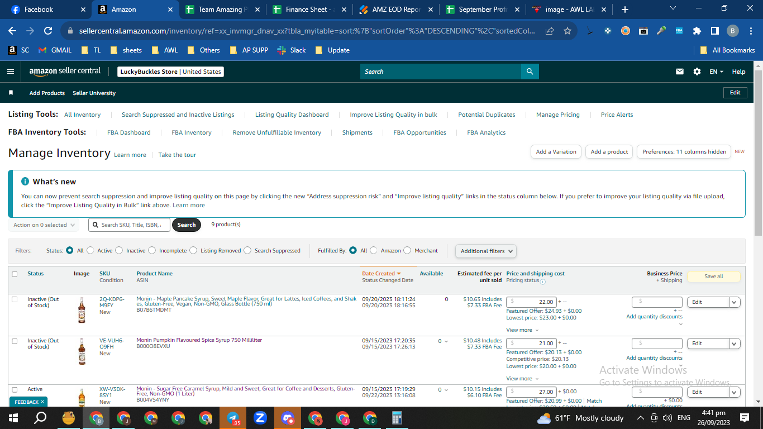The image size is (763, 429).
Task: Switch to the AMZ EOD Report tab
Action: click(395, 9)
